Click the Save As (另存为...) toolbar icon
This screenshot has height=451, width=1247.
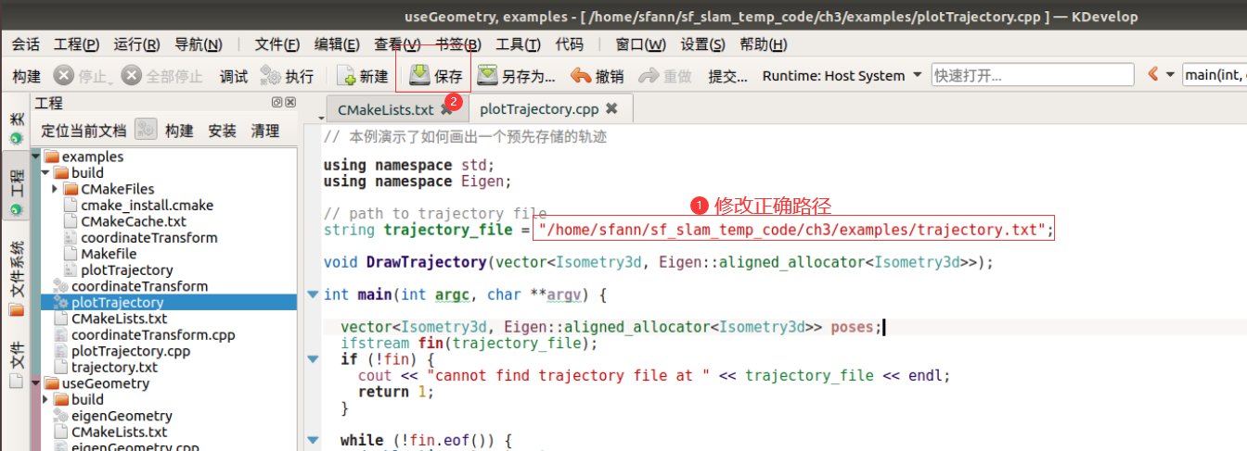click(x=487, y=75)
